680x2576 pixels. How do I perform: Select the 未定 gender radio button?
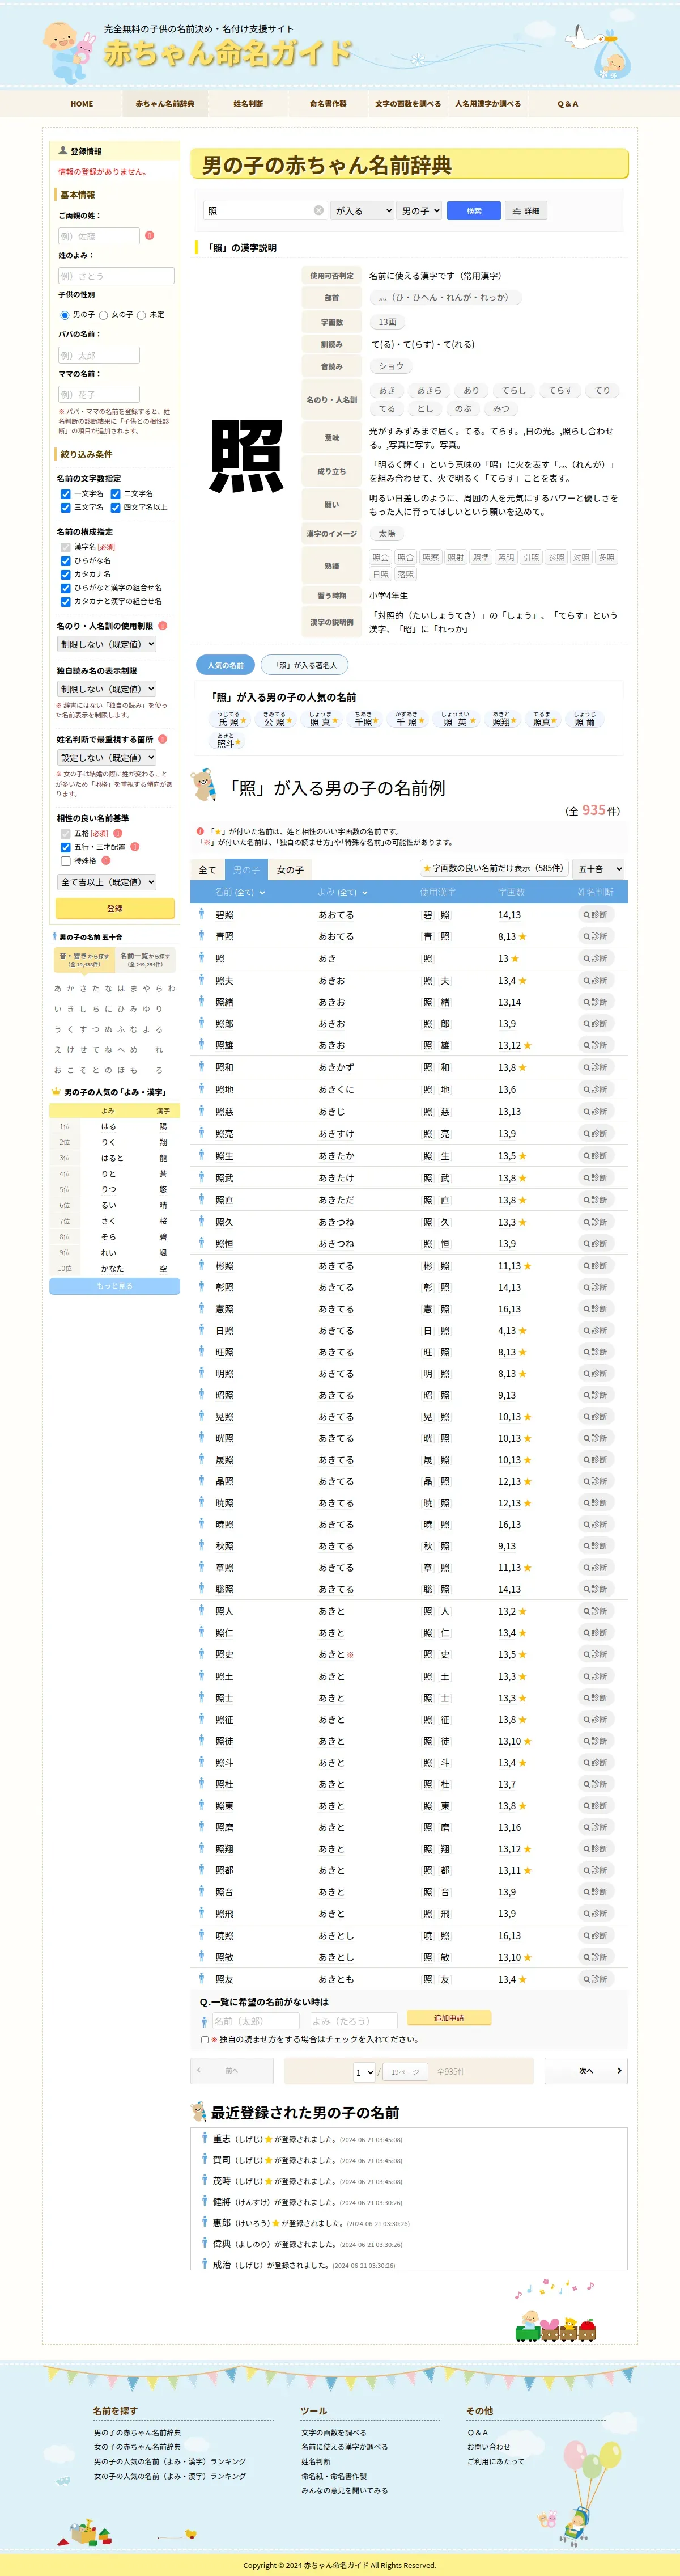pos(141,314)
